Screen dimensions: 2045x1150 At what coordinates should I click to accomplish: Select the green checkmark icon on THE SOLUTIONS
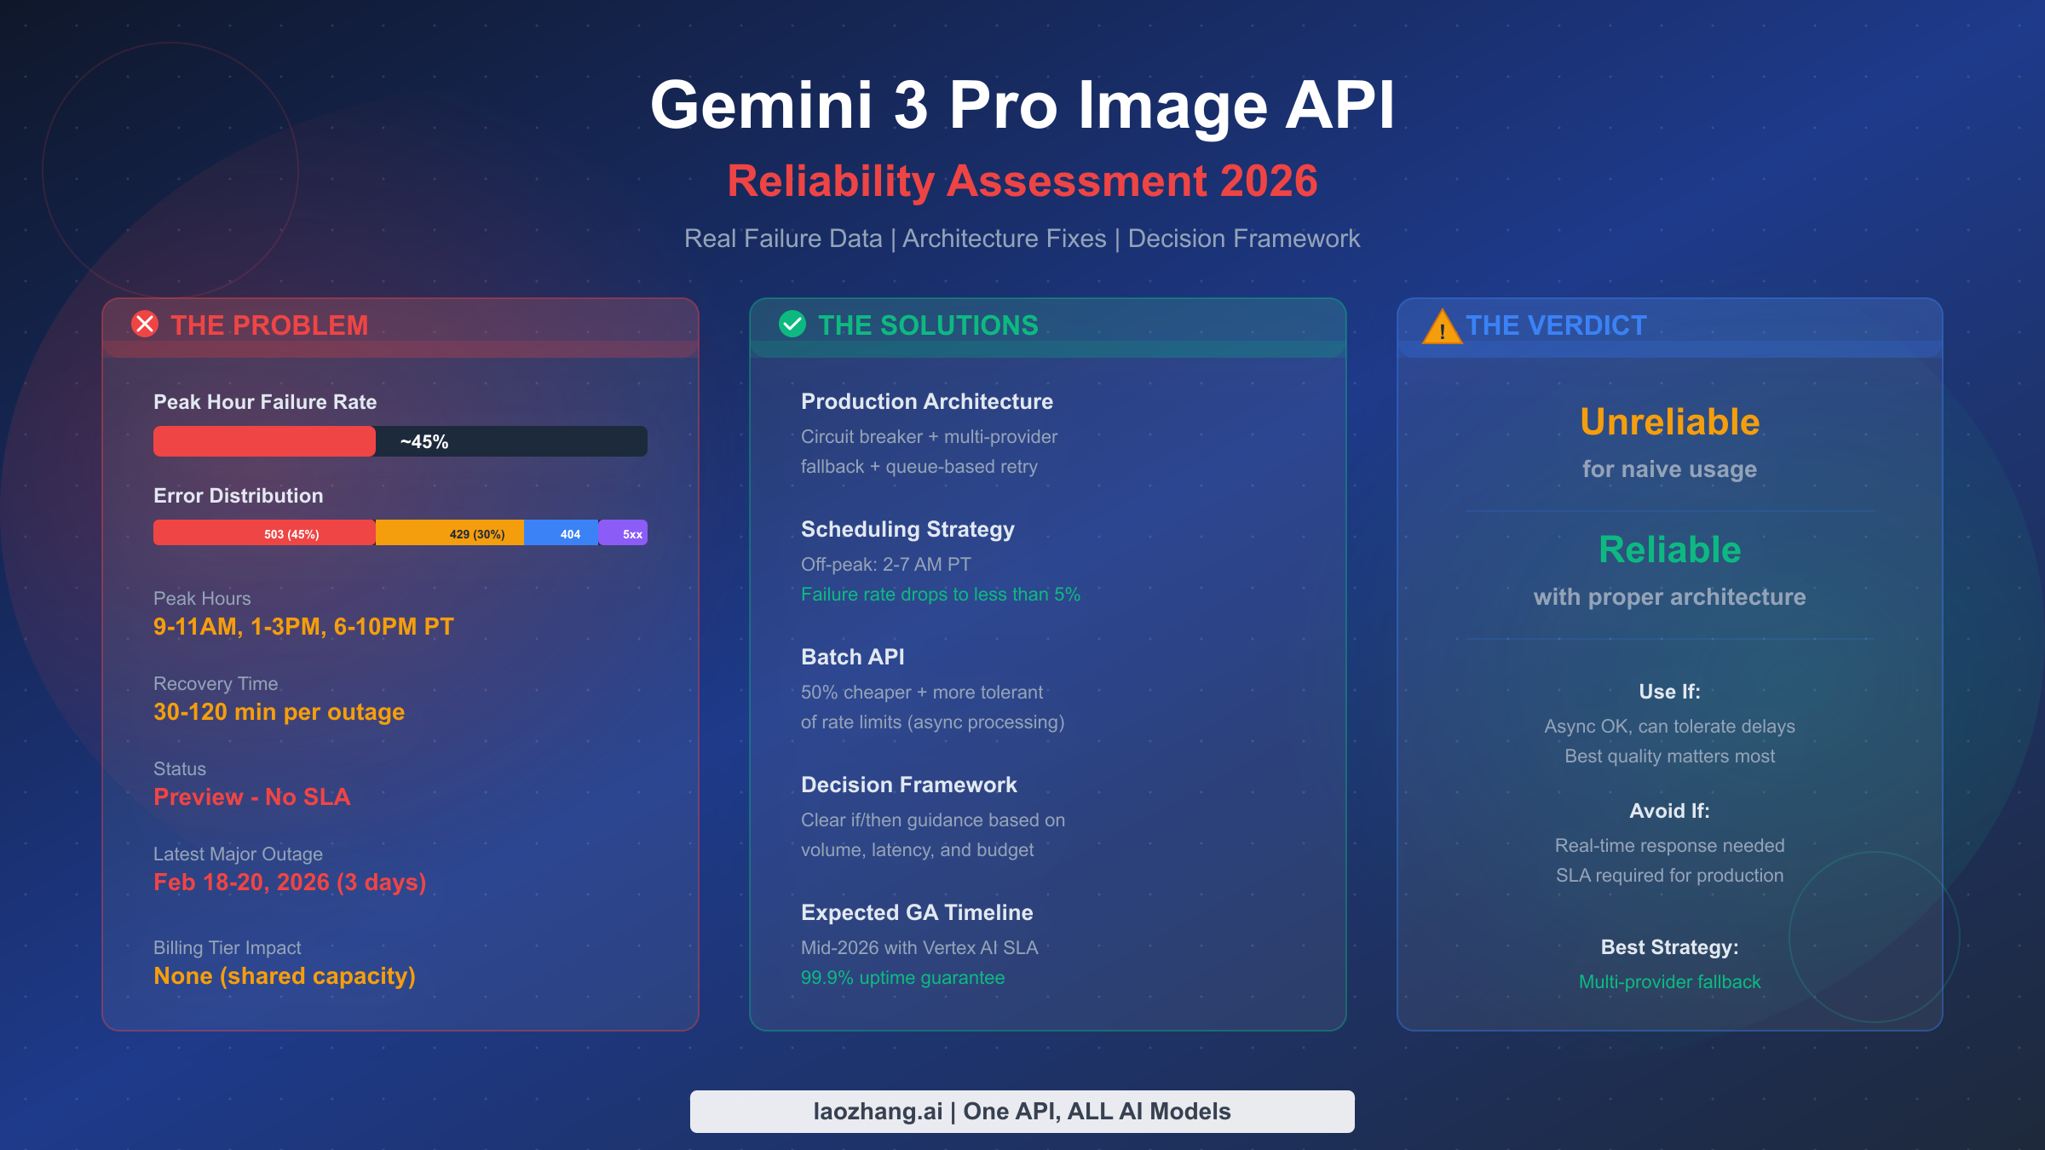pyautogui.click(x=792, y=325)
